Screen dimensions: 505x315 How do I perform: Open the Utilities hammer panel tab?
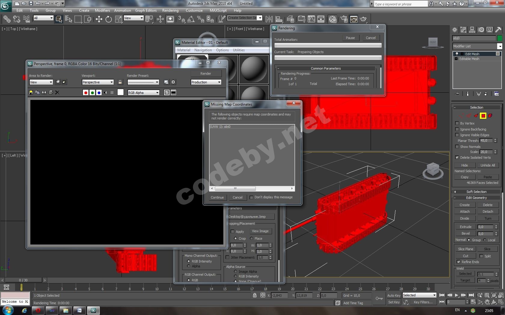click(498, 30)
